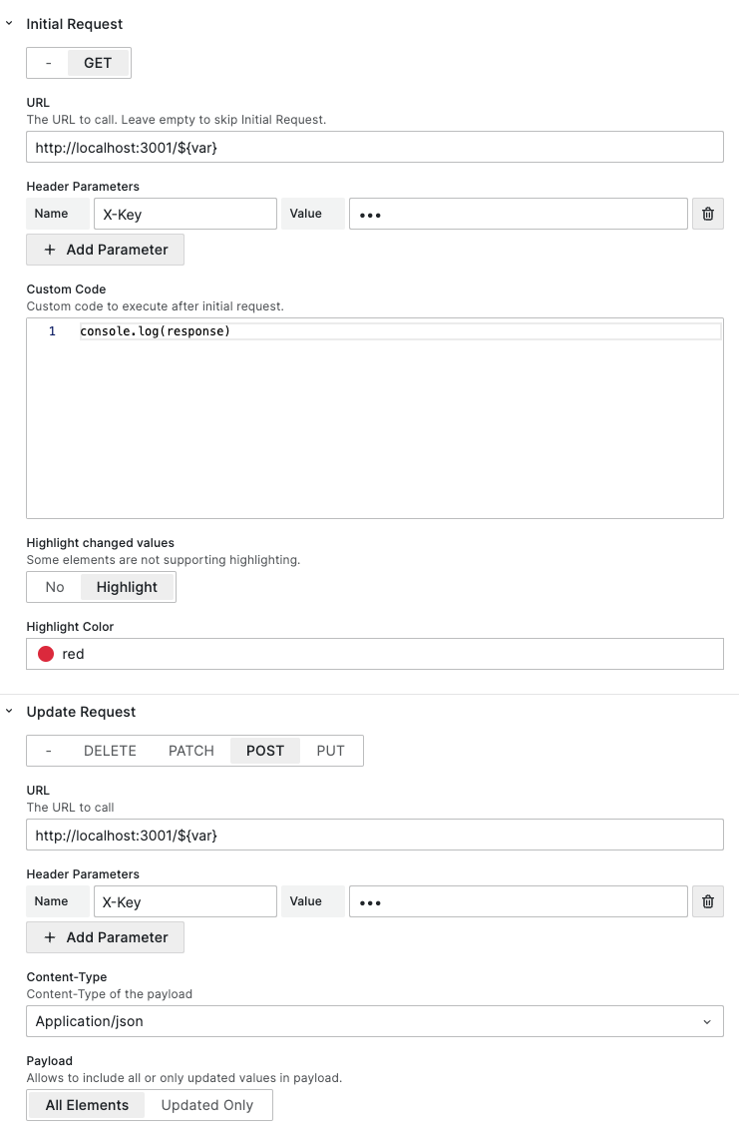Image resolution: width=739 pixels, height=1133 pixels.
Task: Click the red Highlight Color circle swatch
Action: 45,654
